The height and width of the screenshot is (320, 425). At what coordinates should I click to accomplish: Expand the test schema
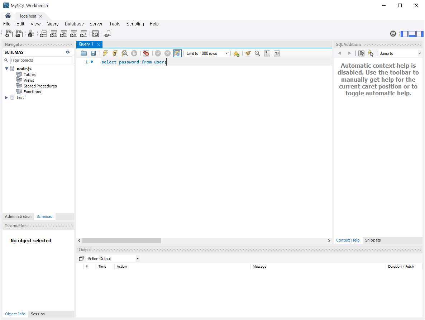click(6, 97)
